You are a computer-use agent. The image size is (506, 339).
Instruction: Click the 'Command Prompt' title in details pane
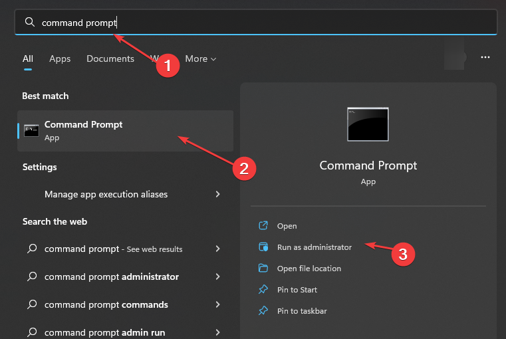click(368, 166)
